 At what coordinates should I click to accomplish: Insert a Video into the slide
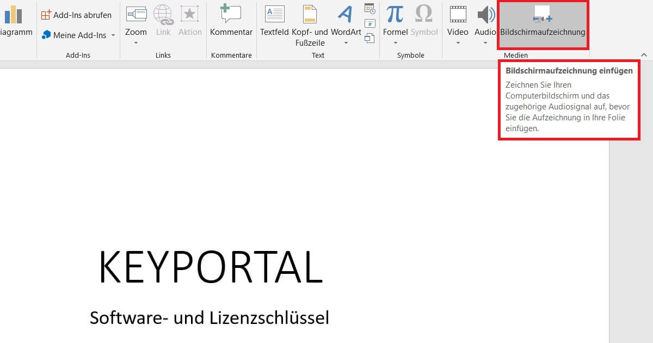457,19
